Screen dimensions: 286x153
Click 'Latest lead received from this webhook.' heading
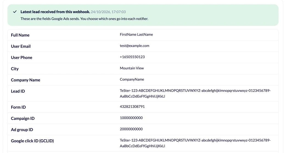55,12
